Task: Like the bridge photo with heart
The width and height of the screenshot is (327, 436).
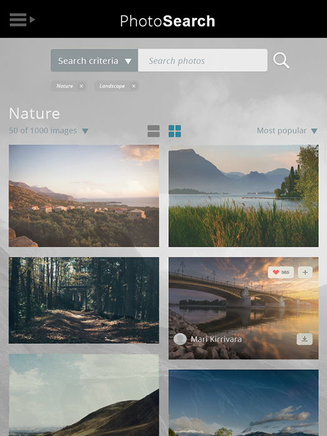Action: pos(280,272)
